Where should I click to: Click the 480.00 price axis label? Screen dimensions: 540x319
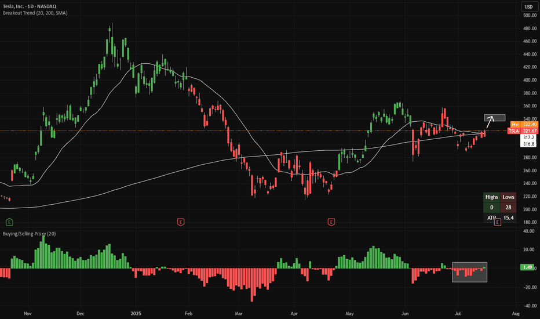[x=530, y=28]
